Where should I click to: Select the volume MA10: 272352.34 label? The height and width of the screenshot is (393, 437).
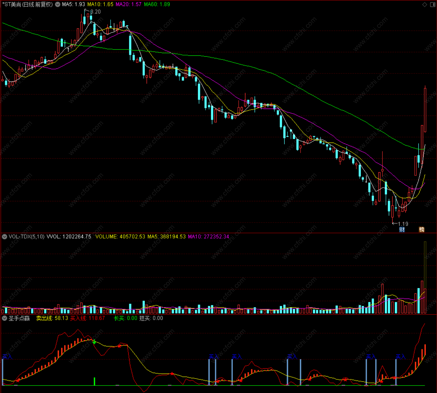pyautogui.click(x=208, y=237)
